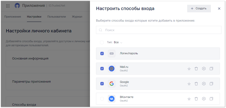
Task: Switch to the Приложения tab
Action: (x=13, y=17)
